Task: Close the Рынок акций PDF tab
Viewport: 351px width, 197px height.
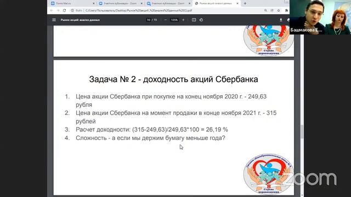Action: coord(237,3)
